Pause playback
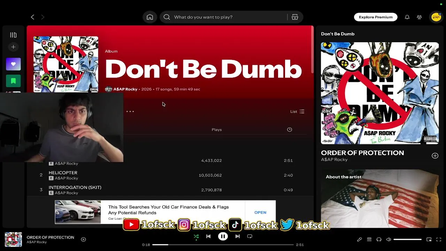This screenshot has width=446, height=251. pyautogui.click(x=223, y=236)
